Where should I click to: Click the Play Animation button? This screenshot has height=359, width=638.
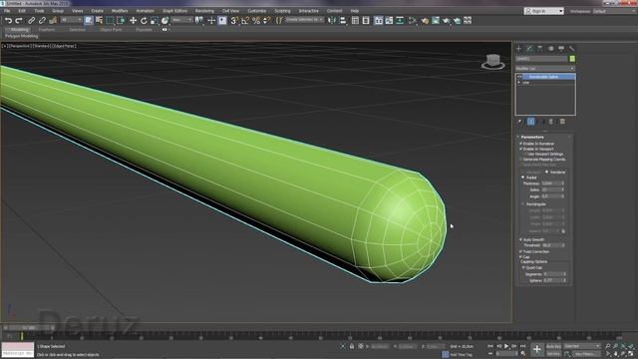pyautogui.click(x=506, y=346)
